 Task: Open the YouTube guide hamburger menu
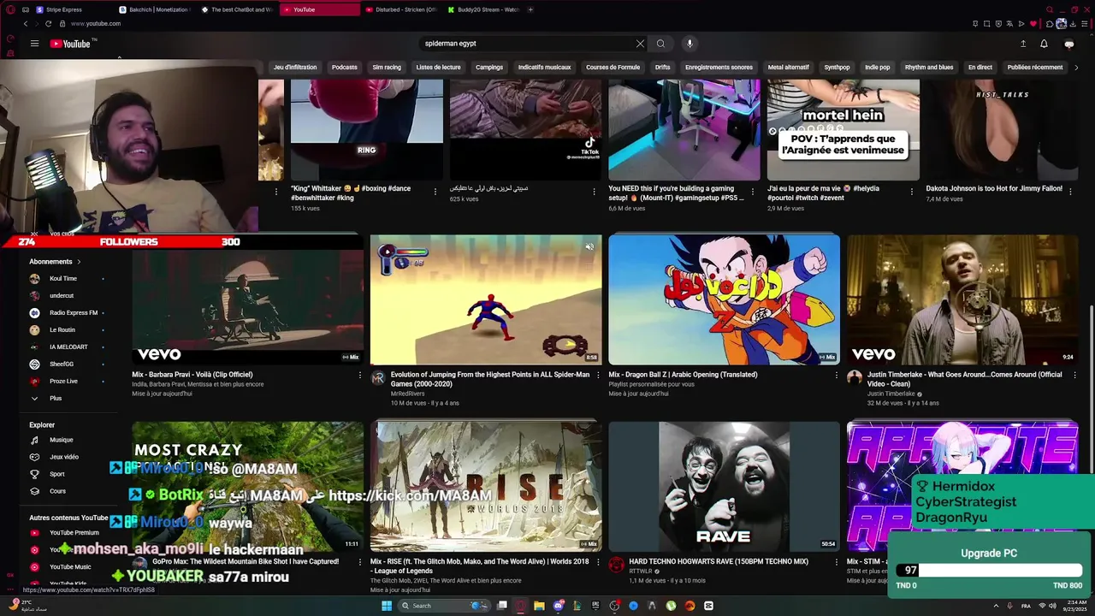click(x=34, y=44)
